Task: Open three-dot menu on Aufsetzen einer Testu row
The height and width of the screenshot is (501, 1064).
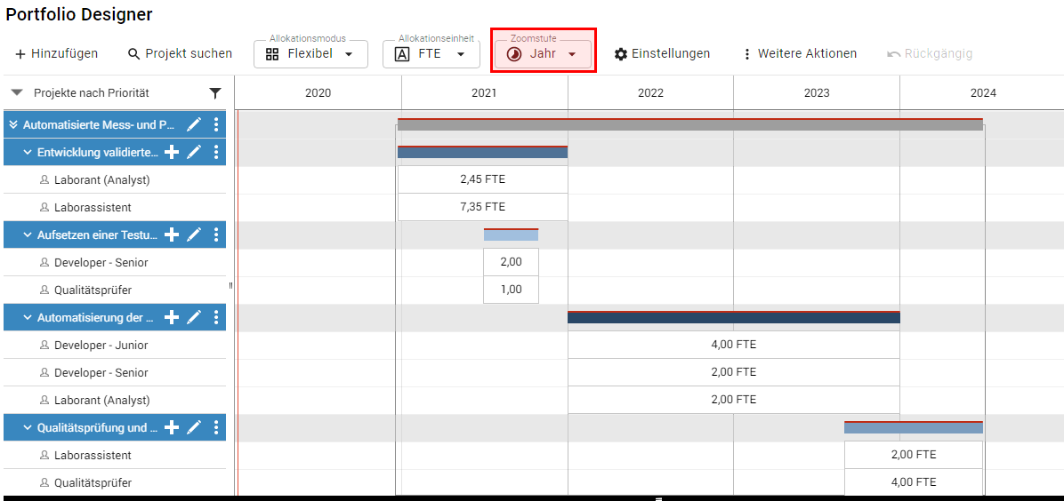Action: (216, 235)
